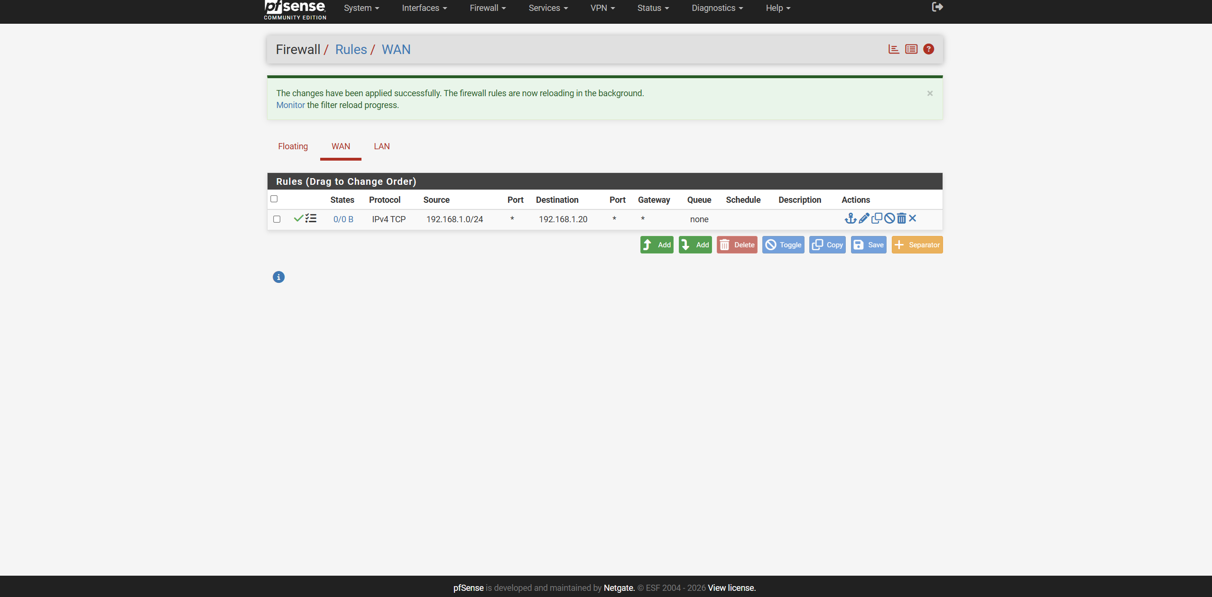
Task: Click the pfSense Community Edition logo
Action: [x=295, y=10]
